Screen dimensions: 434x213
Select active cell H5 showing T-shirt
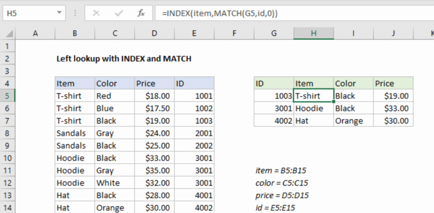click(314, 96)
